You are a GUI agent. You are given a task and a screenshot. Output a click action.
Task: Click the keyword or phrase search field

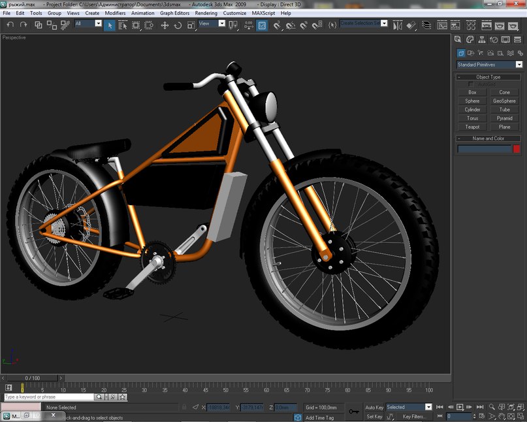click(x=49, y=397)
